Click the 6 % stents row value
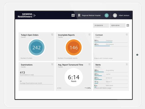This screenshot has height=109, width=145. [96, 85]
